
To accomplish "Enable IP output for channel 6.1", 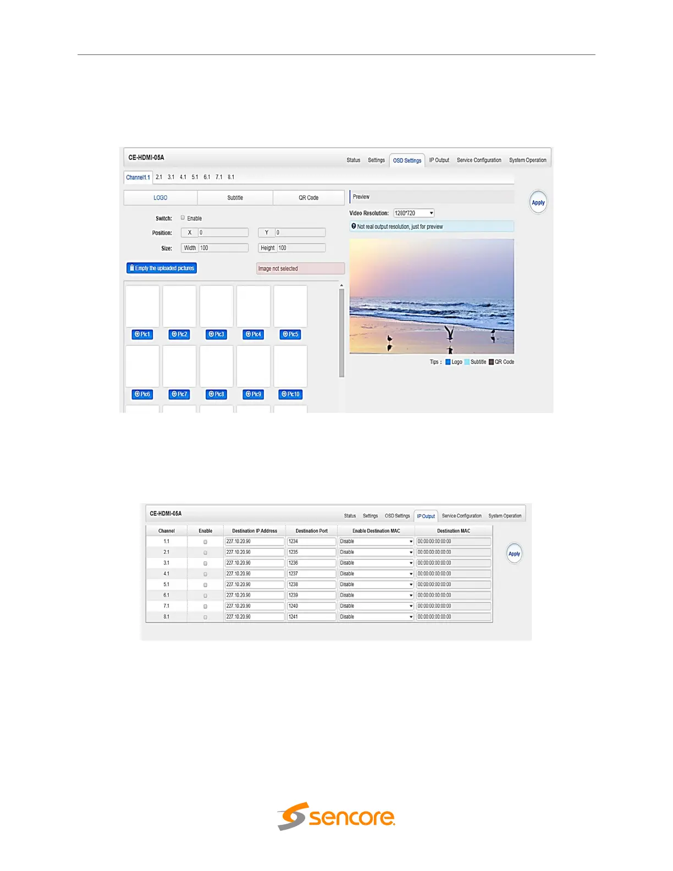I will click(206, 596).
